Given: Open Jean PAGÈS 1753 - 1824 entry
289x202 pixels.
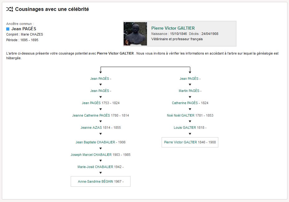Looking at the screenshot, I should click(x=92, y=103).
